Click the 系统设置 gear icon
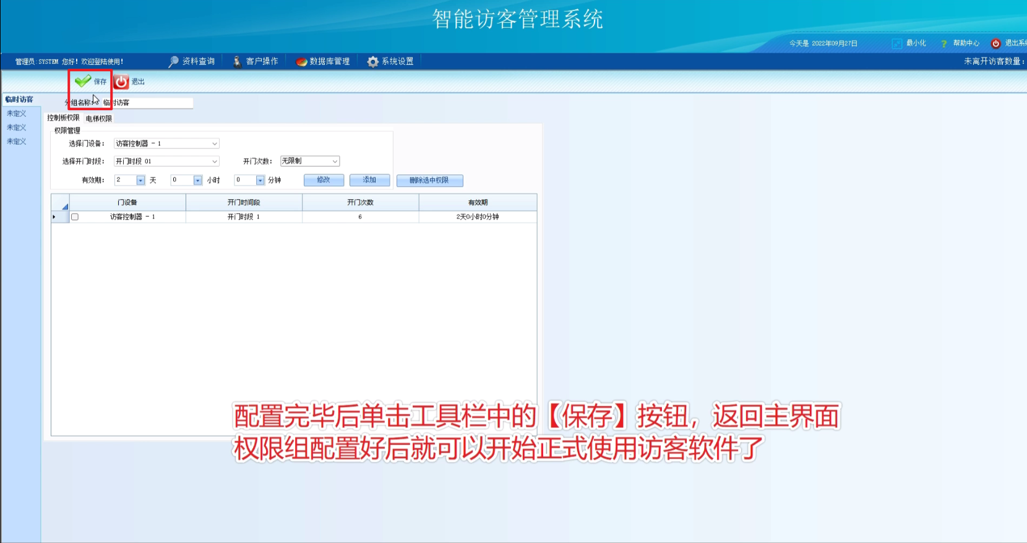The width and height of the screenshot is (1027, 543). (x=372, y=61)
